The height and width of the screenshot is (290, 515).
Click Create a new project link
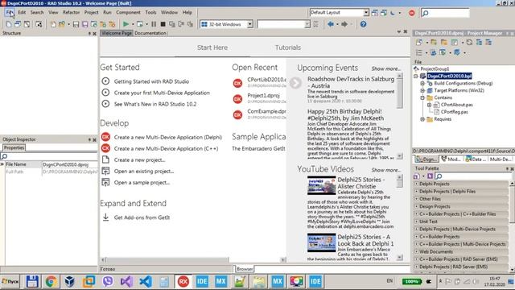[139, 160]
